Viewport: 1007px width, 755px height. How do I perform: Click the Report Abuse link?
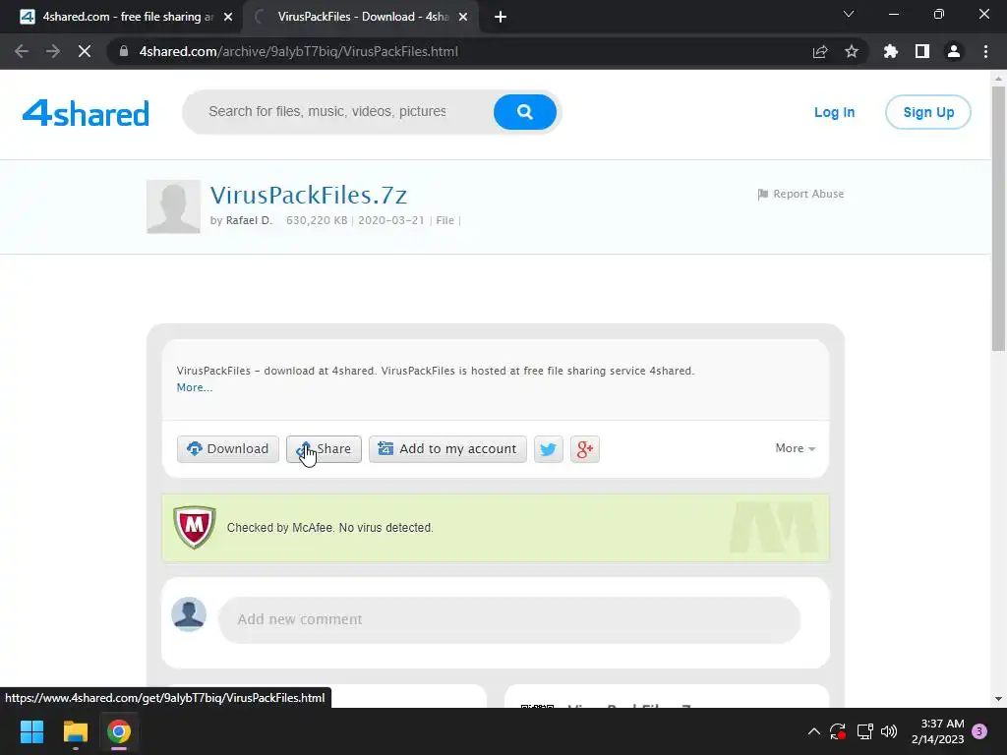[x=800, y=194]
